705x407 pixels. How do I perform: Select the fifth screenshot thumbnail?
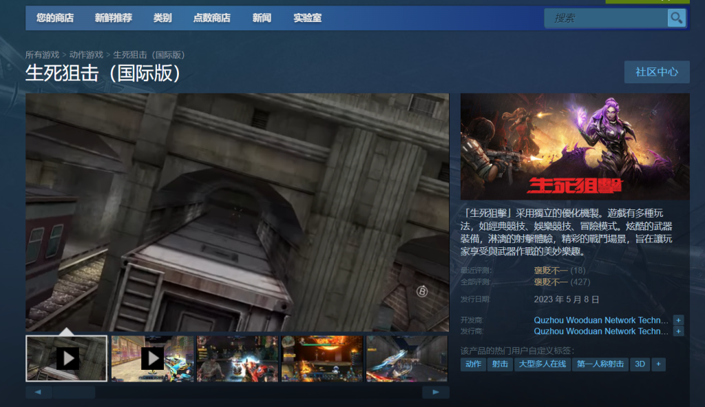(x=407, y=358)
